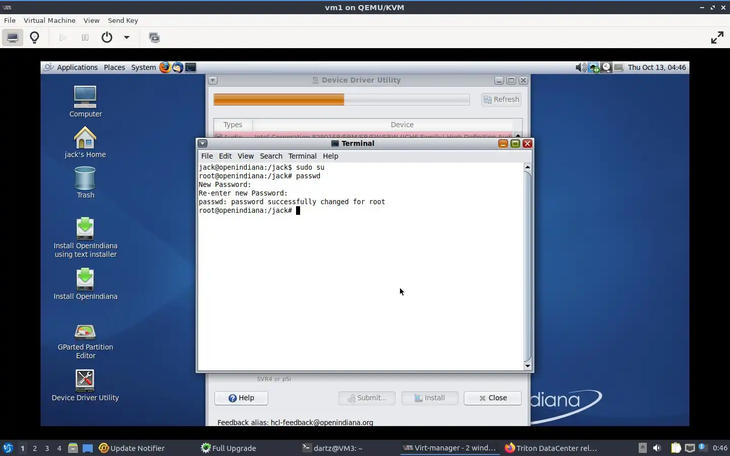Switch to host workspace 2
The width and height of the screenshot is (730, 456).
click(x=34, y=448)
